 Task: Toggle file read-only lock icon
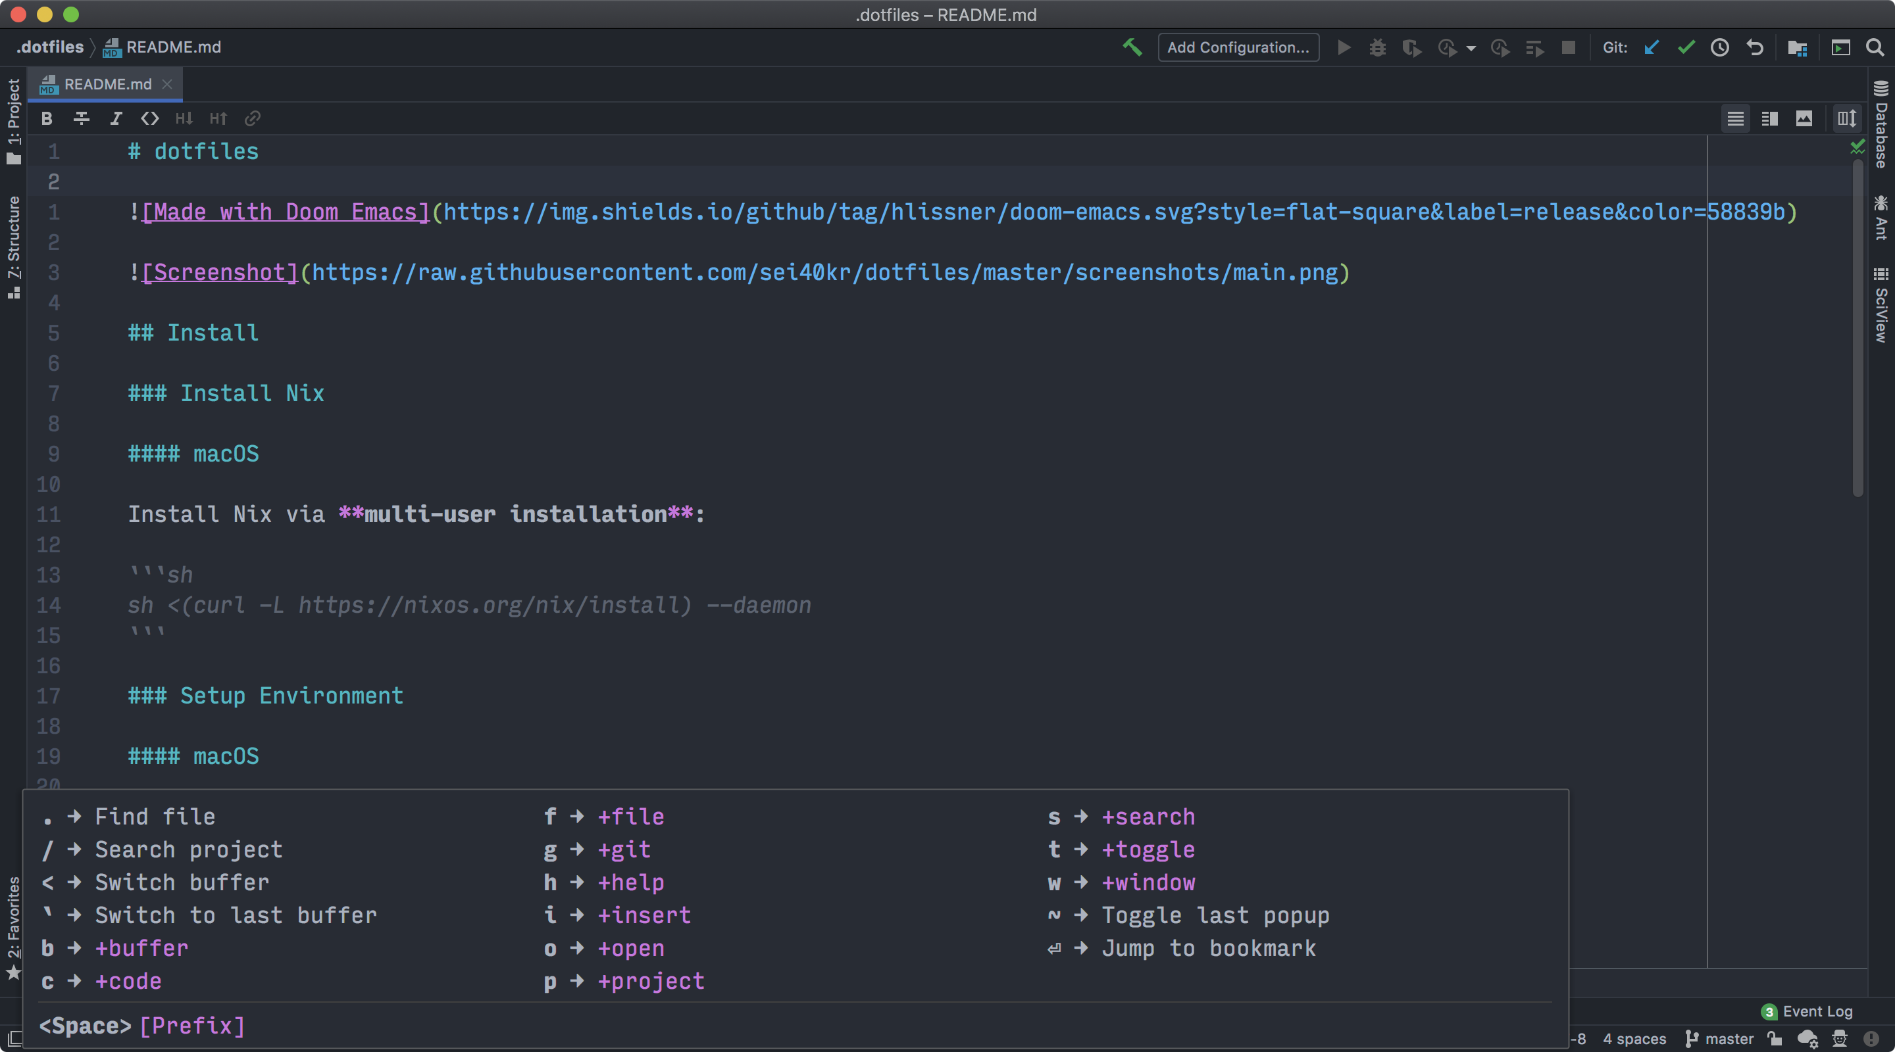tap(1775, 1039)
